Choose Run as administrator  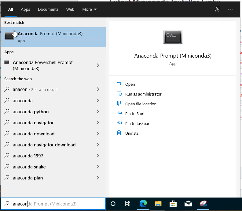tap(143, 94)
